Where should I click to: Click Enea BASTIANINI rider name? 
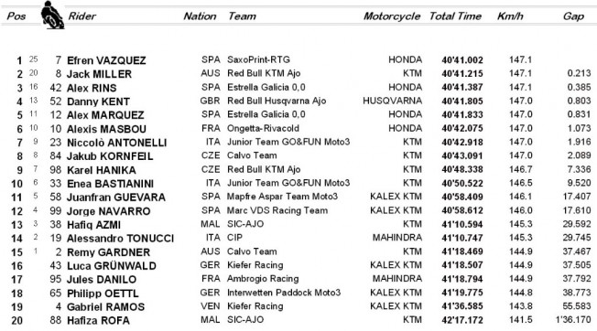(110, 184)
